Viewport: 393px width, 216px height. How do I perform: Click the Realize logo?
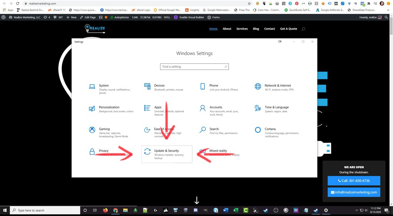(x=95, y=28)
